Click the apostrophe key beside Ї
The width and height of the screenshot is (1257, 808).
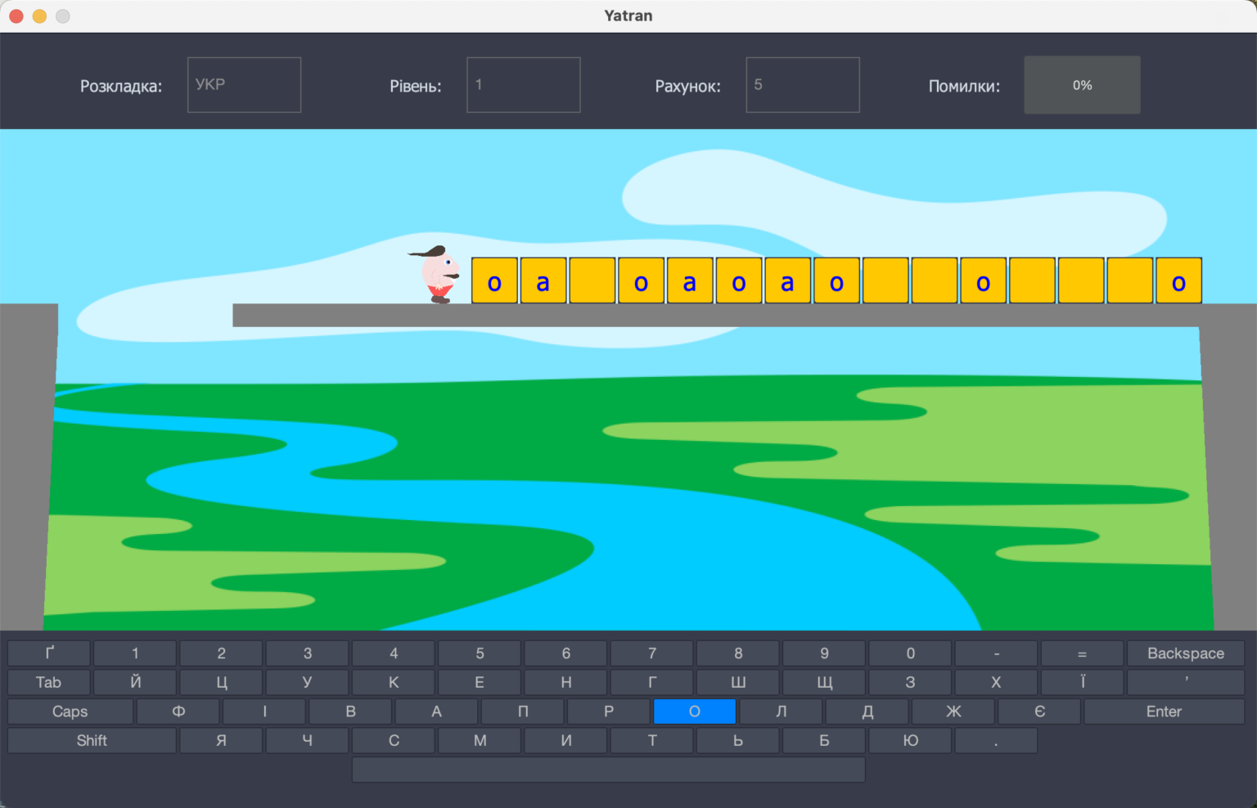point(1185,682)
